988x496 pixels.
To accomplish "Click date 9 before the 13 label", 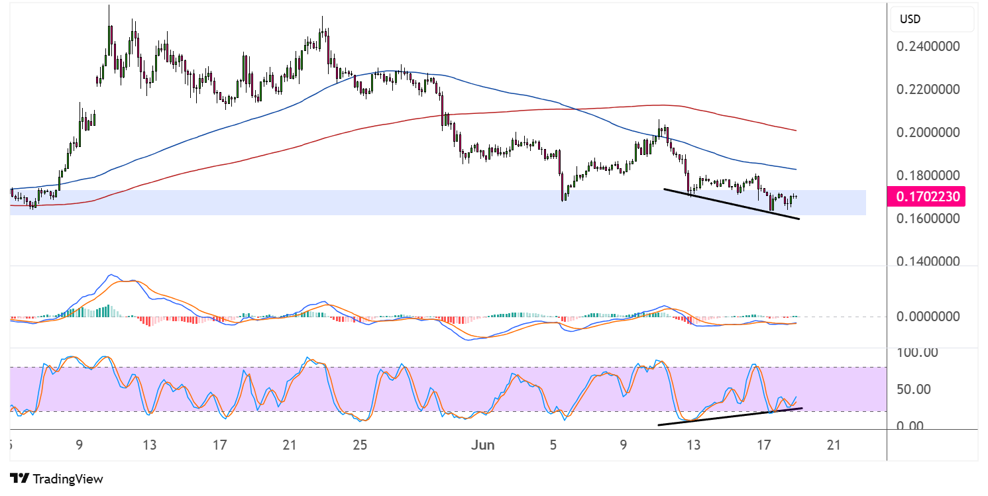I will tap(79, 446).
